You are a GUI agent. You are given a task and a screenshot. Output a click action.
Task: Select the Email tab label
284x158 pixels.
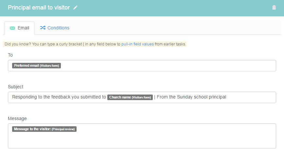pos(23,28)
